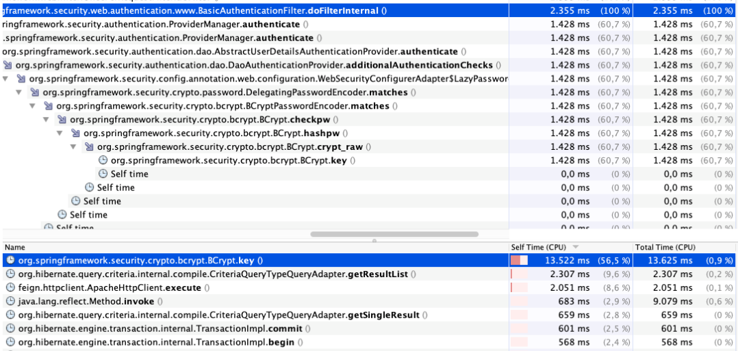Screen dimensions: 738x351
Task: Collapse the BCrypt.crypt_raw node
Action: pos(73,147)
